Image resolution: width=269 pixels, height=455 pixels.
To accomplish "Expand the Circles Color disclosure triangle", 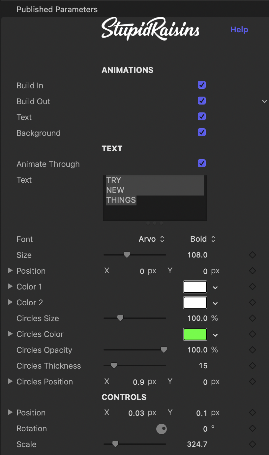I will 10,334.
